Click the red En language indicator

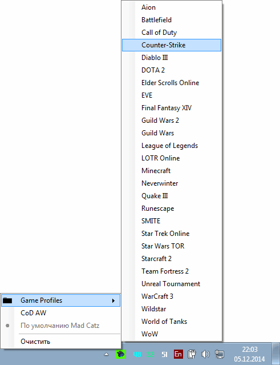pyautogui.click(x=178, y=354)
